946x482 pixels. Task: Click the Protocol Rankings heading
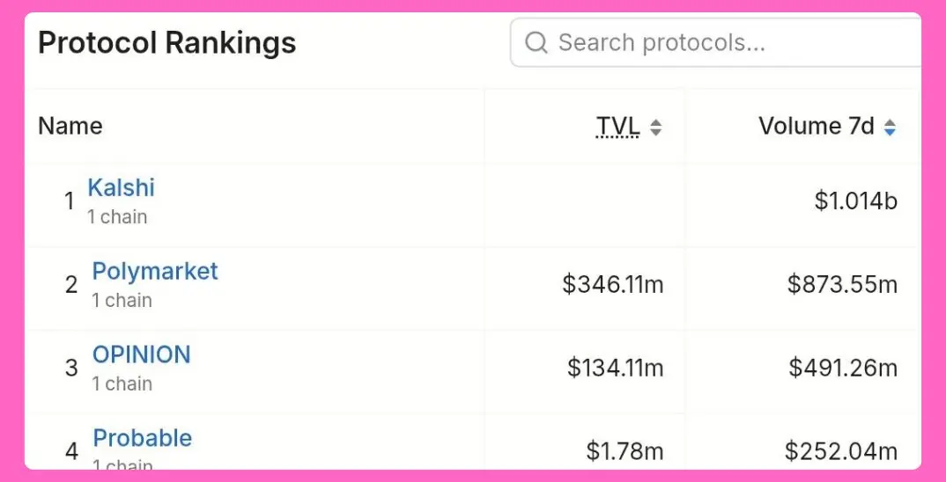click(x=167, y=42)
